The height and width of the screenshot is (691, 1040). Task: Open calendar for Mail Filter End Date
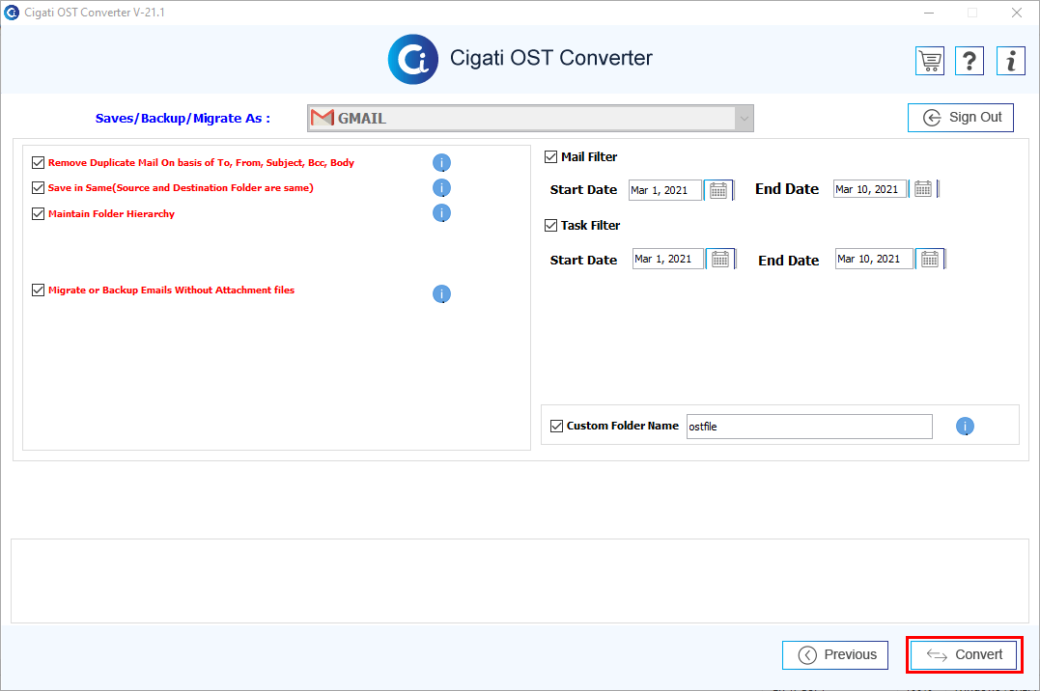(x=923, y=189)
